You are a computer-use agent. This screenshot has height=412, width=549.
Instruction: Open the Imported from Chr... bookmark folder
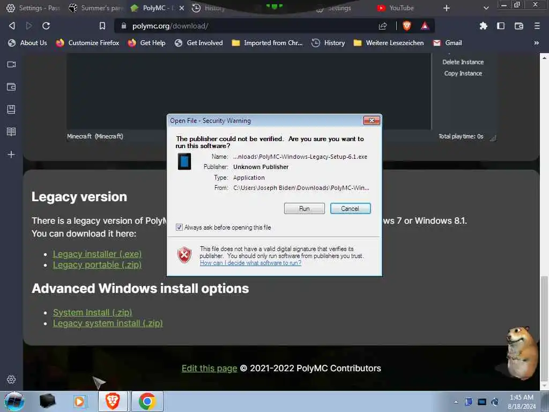coord(267,43)
